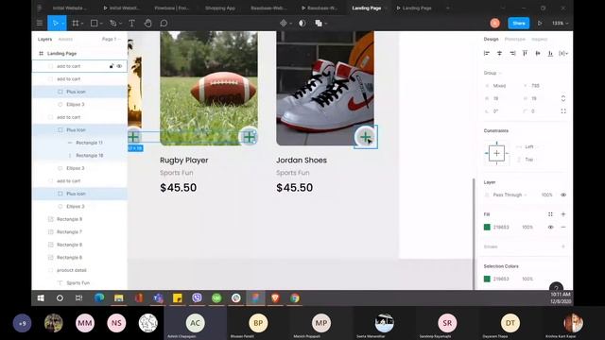Open Pen tool dropdown arrow
605x340 pixels.
[120, 24]
